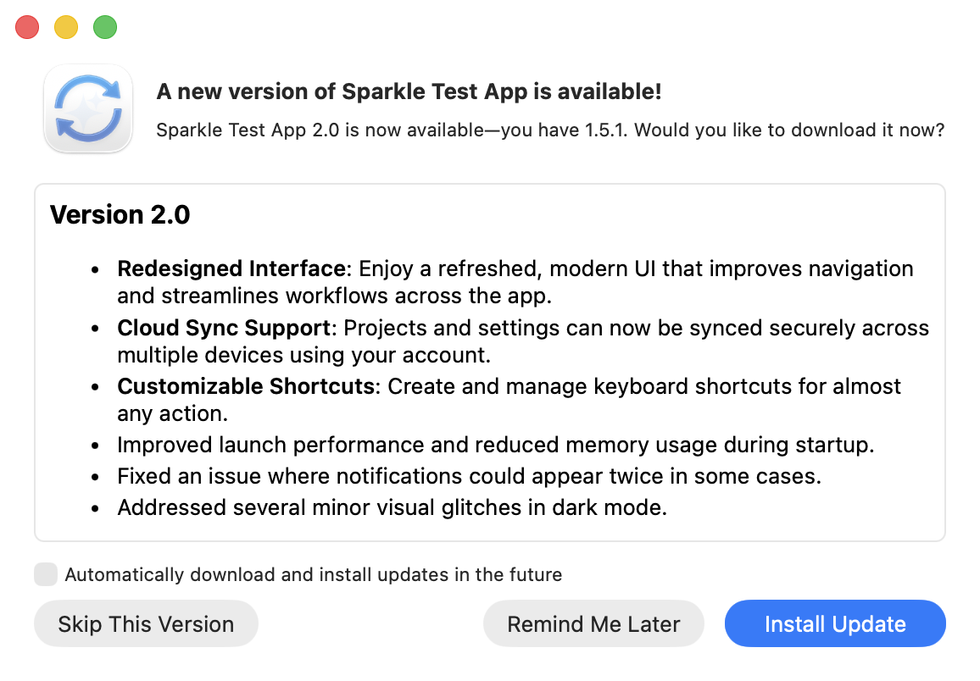Click the automatic updates checkbox label text
980x681 pixels.
point(313,574)
